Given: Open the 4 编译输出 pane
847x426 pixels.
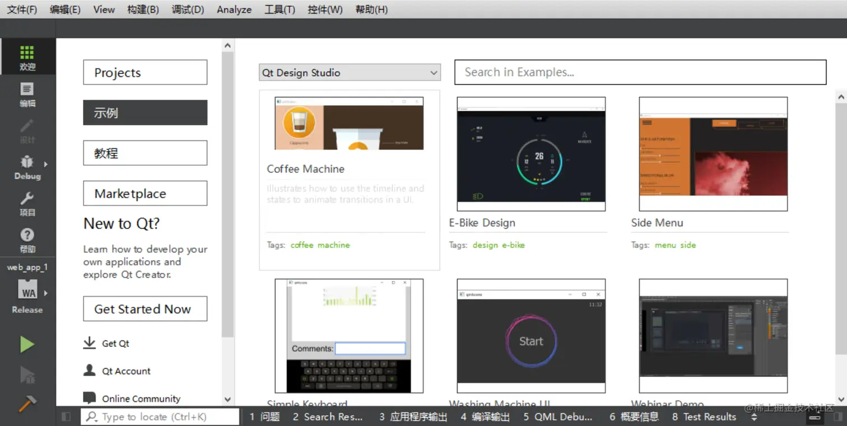Looking at the screenshot, I should 485,416.
